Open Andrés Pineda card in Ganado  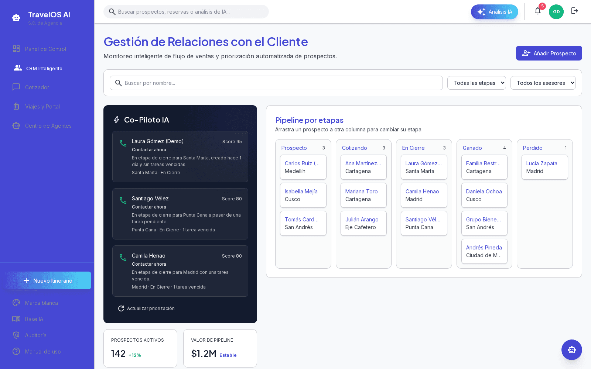(x=484, y=251)
